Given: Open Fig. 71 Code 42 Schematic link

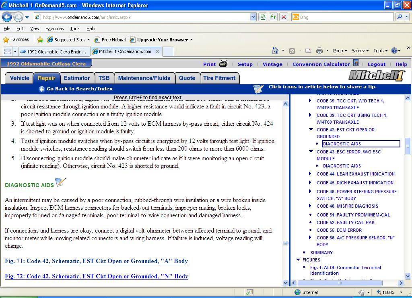Looking at the screenshot, I should tap(96, 261).
